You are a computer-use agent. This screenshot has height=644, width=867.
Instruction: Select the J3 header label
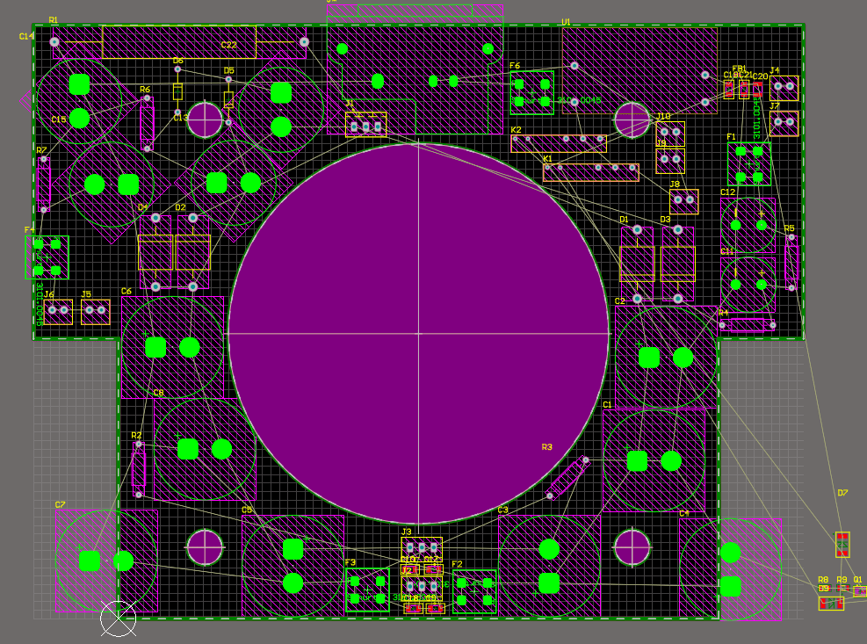coord(407,532)
